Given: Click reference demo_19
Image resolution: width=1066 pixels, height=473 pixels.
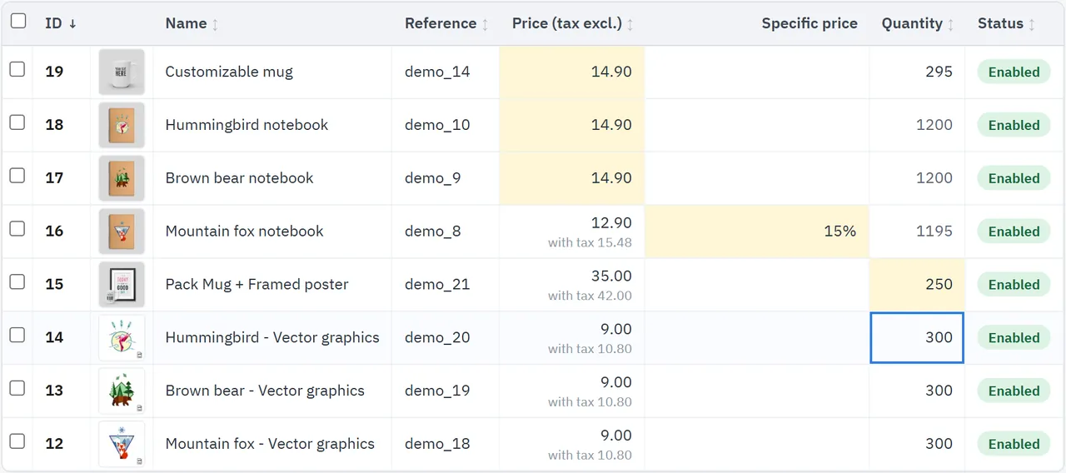Looking at the screenshot, I should pos(437,391).
